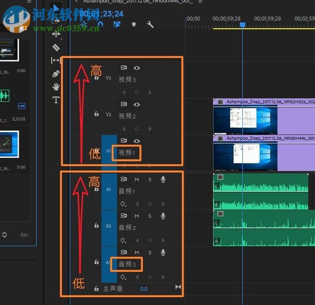Toggle visibility of video track V3

pos(137,68)
